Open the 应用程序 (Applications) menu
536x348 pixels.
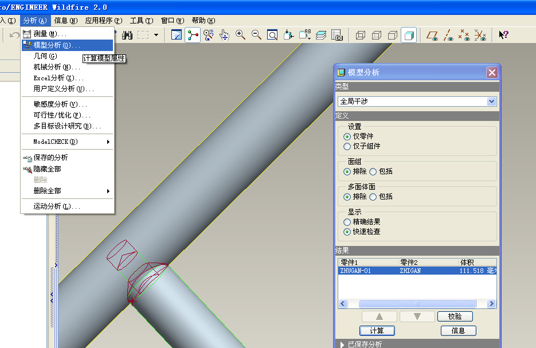104,21
